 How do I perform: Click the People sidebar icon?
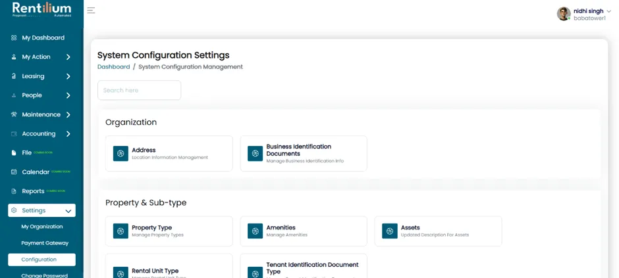pyautogui.click(x=14, y=95)
